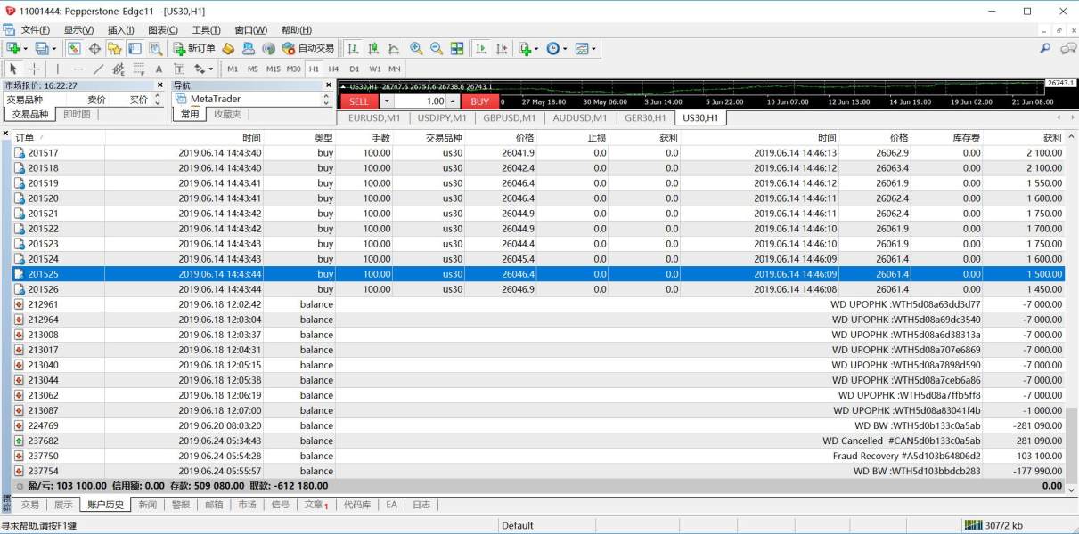1079x534 pixels.
Task: Open the templates dropdown
Action: coord(585,48)
